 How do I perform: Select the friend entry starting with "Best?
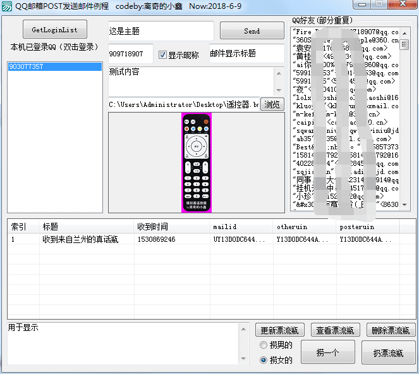coord(346,147)
